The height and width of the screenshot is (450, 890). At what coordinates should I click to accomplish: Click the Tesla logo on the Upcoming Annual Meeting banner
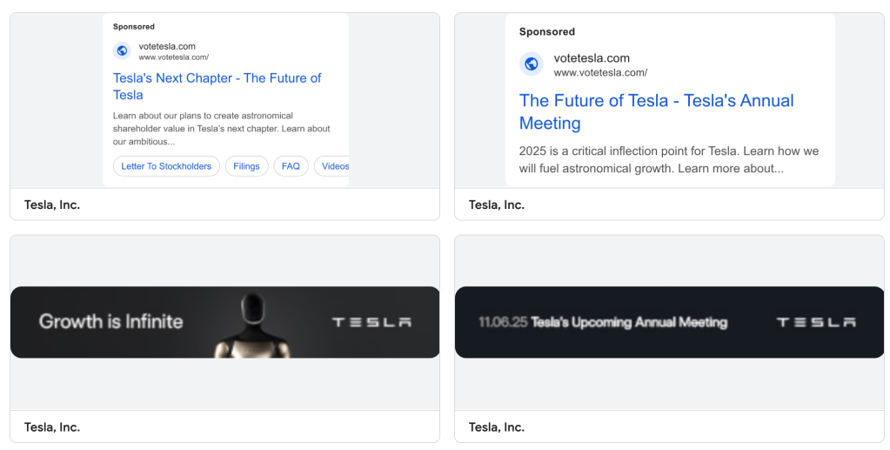(x=815, y=322)
